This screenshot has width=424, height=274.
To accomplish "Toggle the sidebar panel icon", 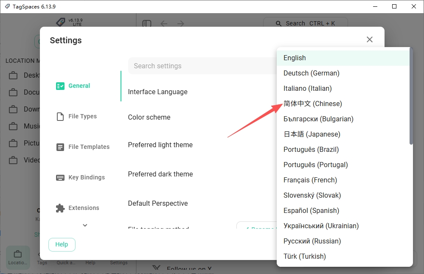I will (146, 23).
